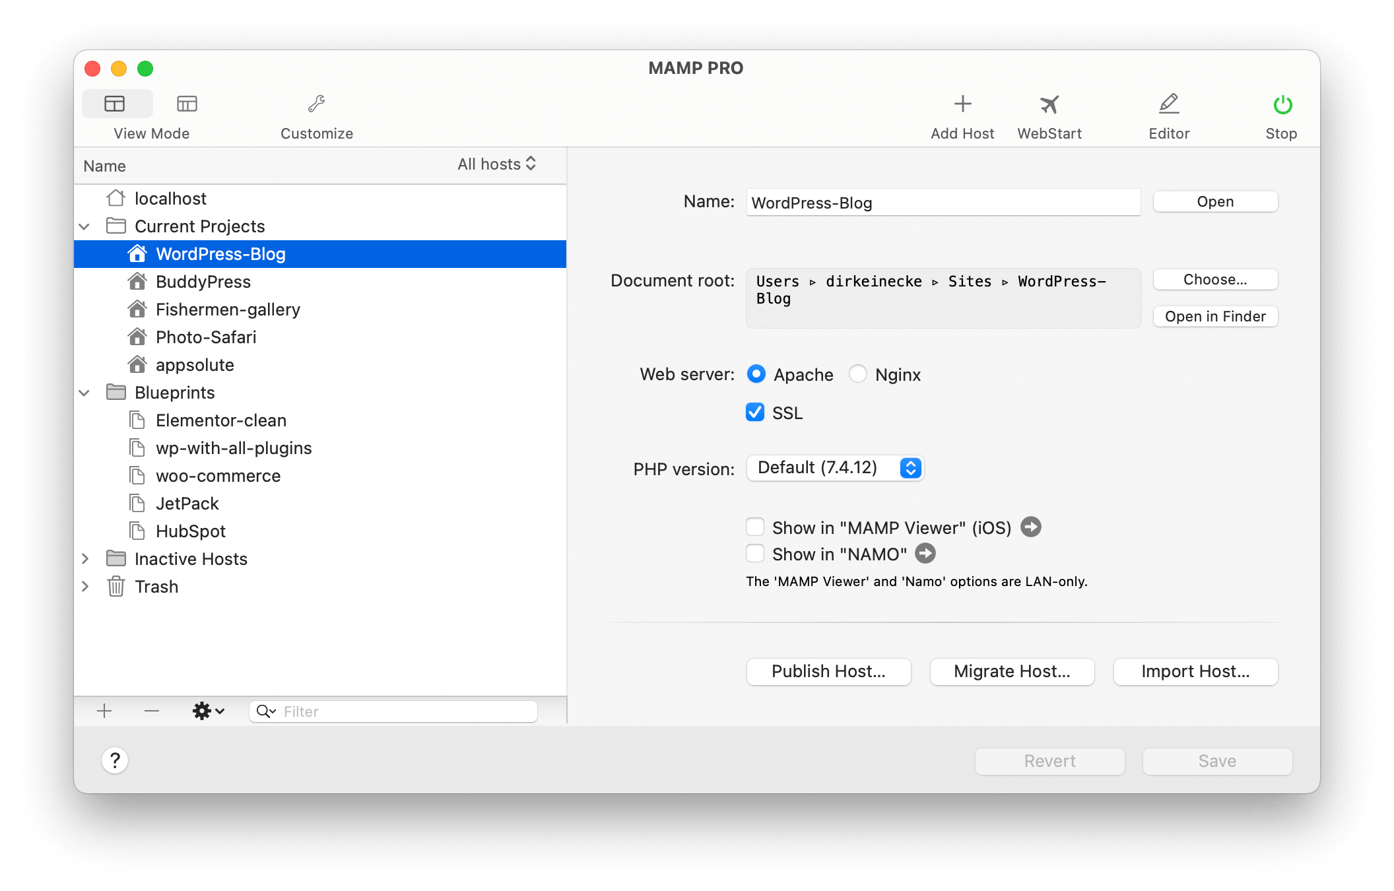The height and width of the screenshot is (891, 1394).
Task: Click the Import Host... button
Action: click(x=1195, y=671)
